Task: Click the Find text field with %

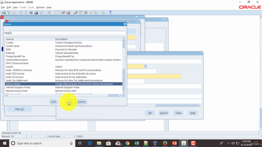Action: point(67,33)
